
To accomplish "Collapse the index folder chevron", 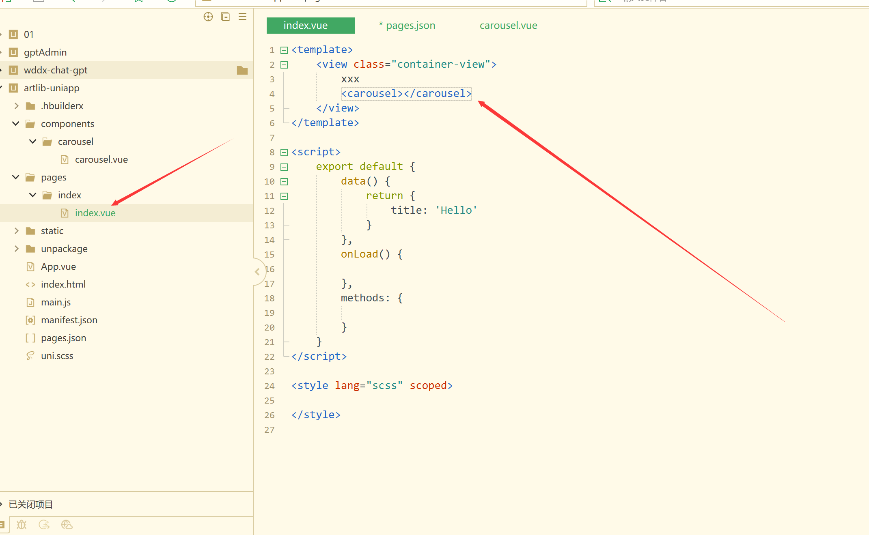I will pyautogui.click(x=33, y=195).
